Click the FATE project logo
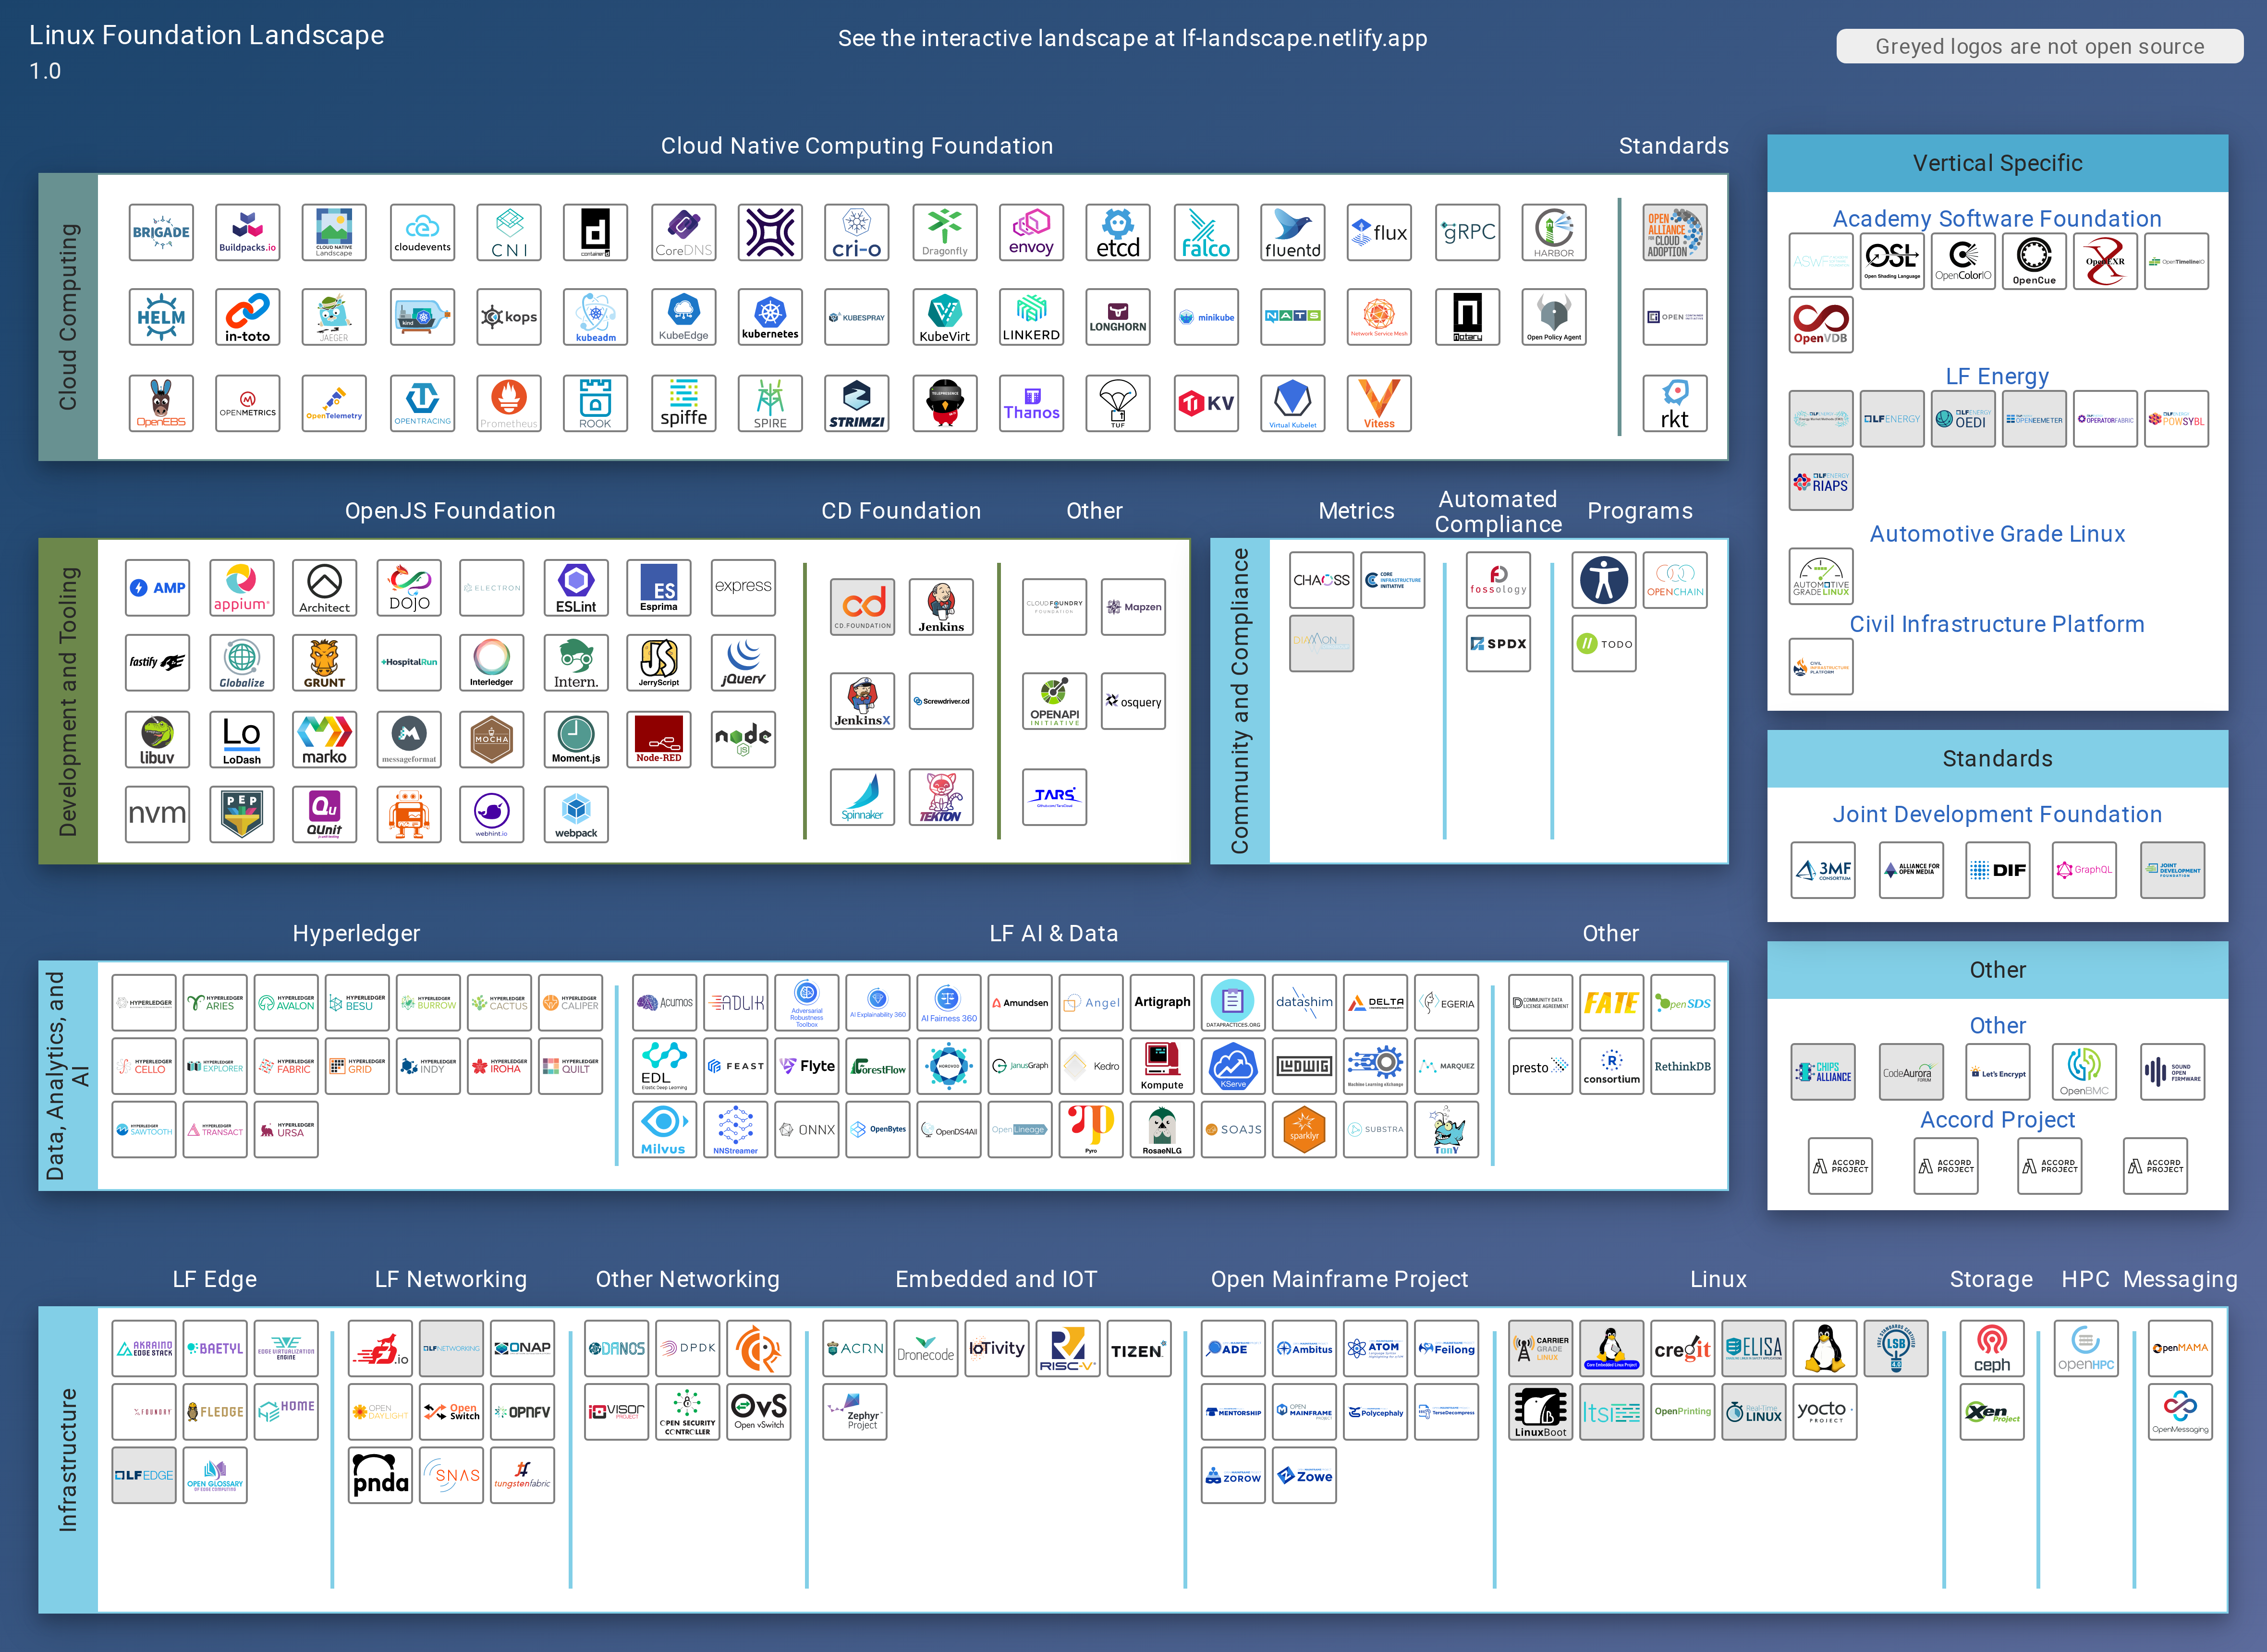Screen dimensions: 2267x1652 tap(1612, 1003)
